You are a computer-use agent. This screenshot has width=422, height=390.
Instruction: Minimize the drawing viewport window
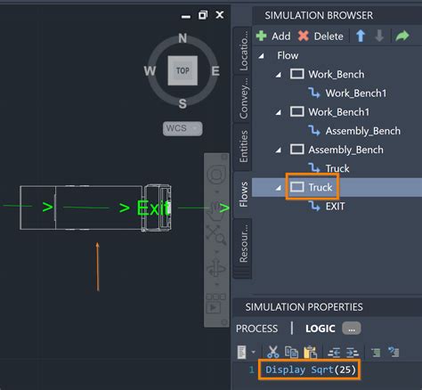pos(186,17)
